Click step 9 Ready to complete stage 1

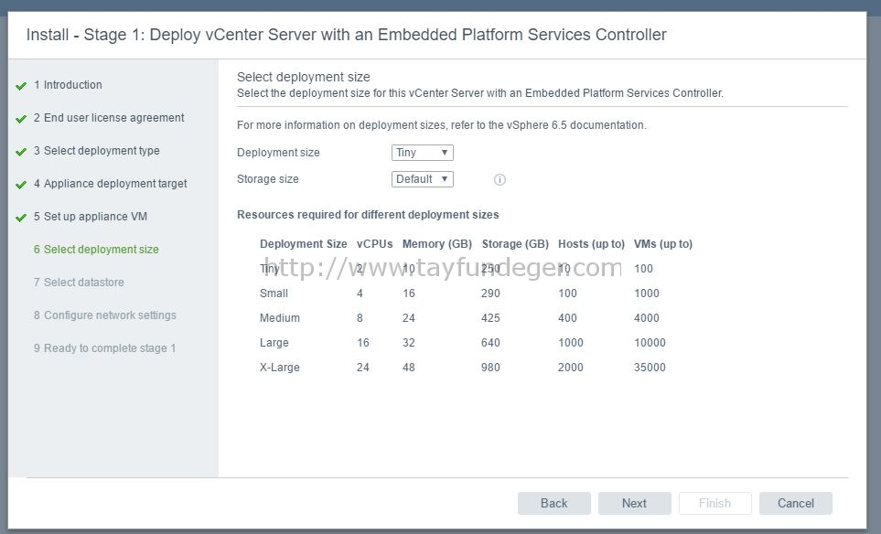[x=104, y=348]
